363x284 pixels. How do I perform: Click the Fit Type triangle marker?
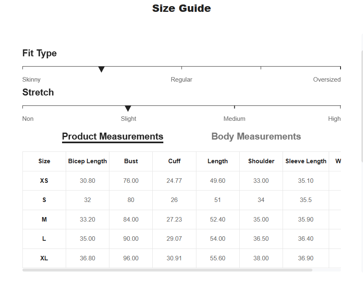click(101, 69)
